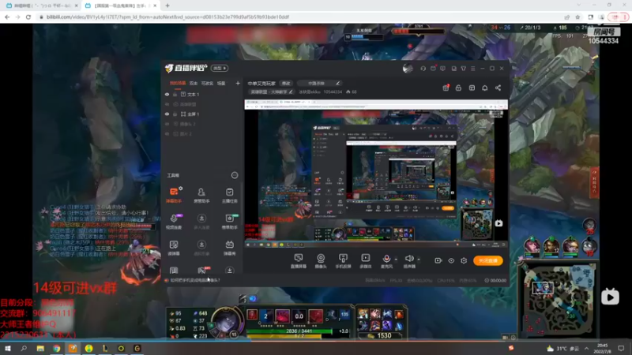This screenshot has width=632, height=355.
Task: Toggle visibility of 全屏 1 source
Action: 167,114
